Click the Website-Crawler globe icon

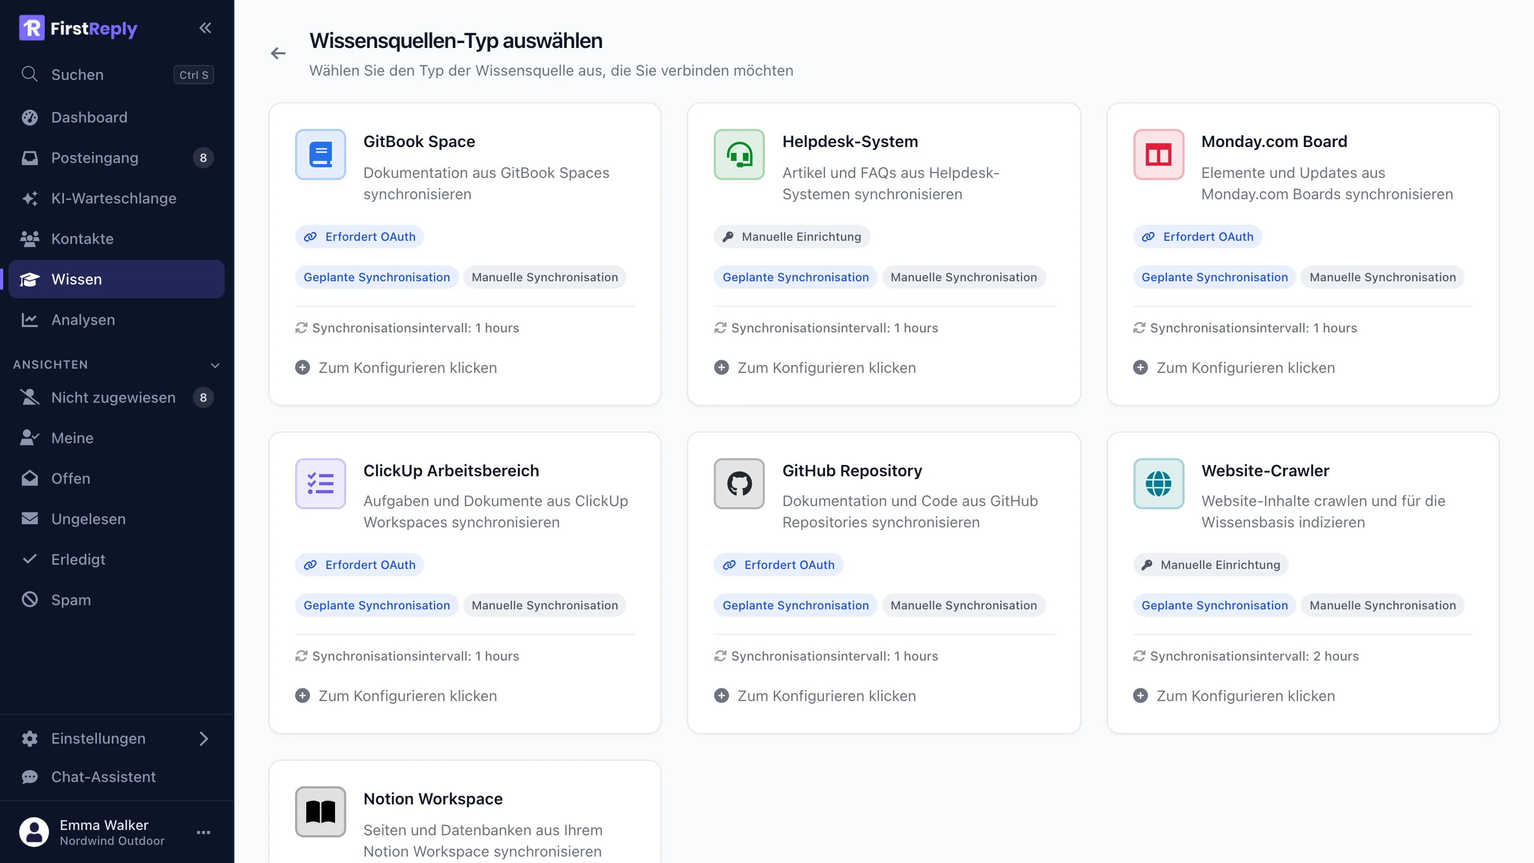(x=1158, y=483)
